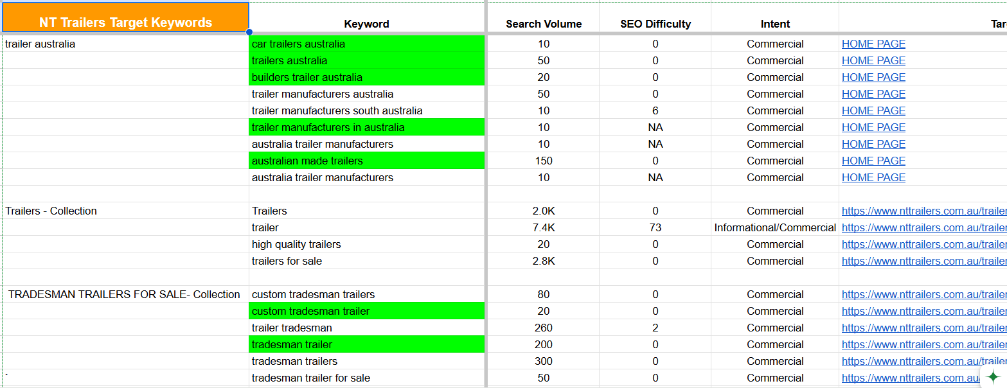
Task: Select the 'high quality trailers' keyword cell
Action: [x=366, y=244]
